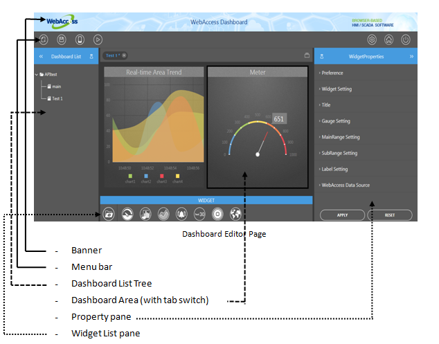Select the round button widget icon

pyautogui.click(x=217, y=215)
